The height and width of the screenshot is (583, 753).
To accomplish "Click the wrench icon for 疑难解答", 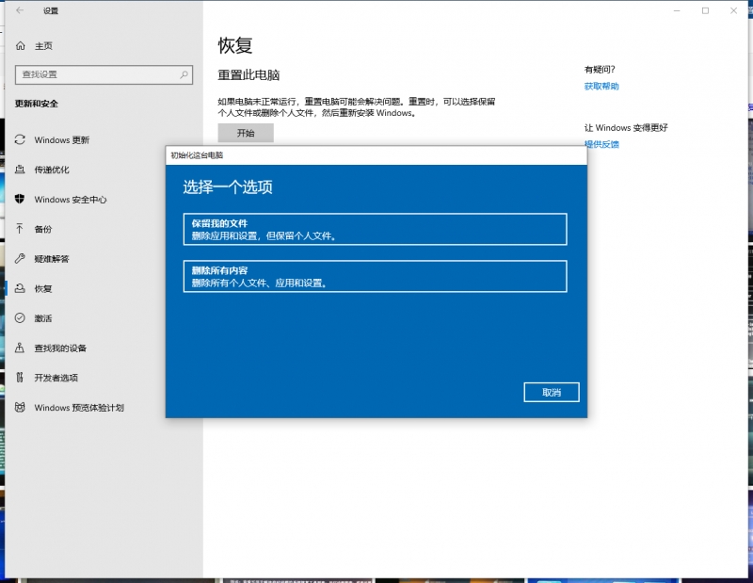I will click(20, 259).
